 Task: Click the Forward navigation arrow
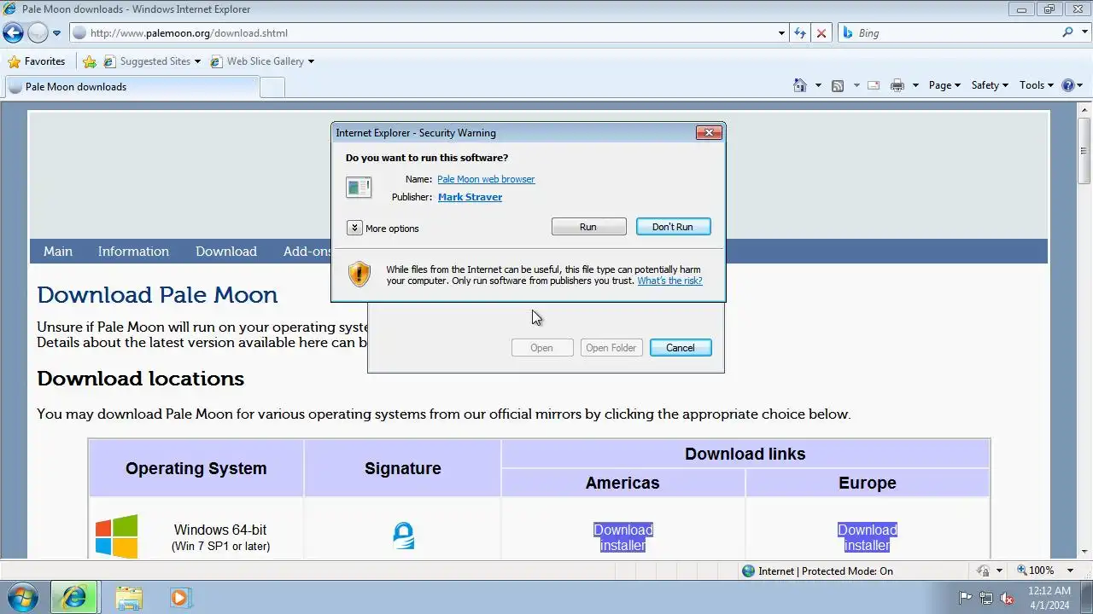(38, 33)
